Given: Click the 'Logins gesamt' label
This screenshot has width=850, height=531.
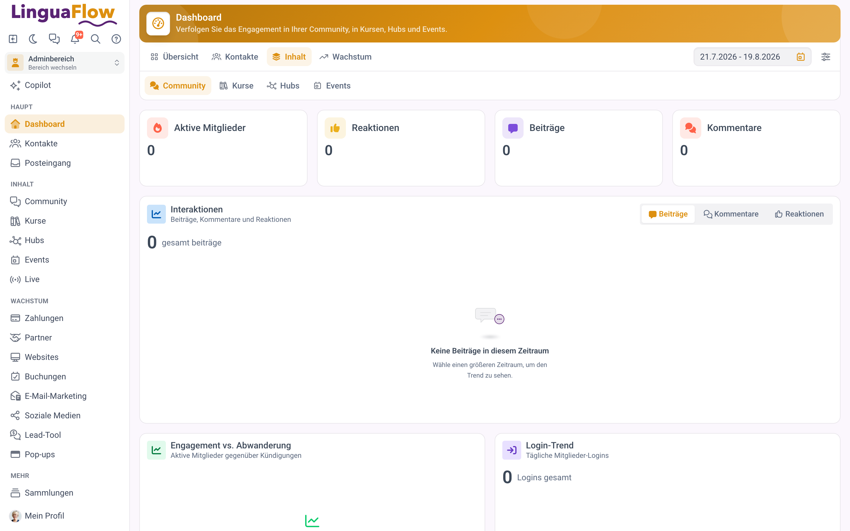Looking at the screenshot, I should point(544,478).
